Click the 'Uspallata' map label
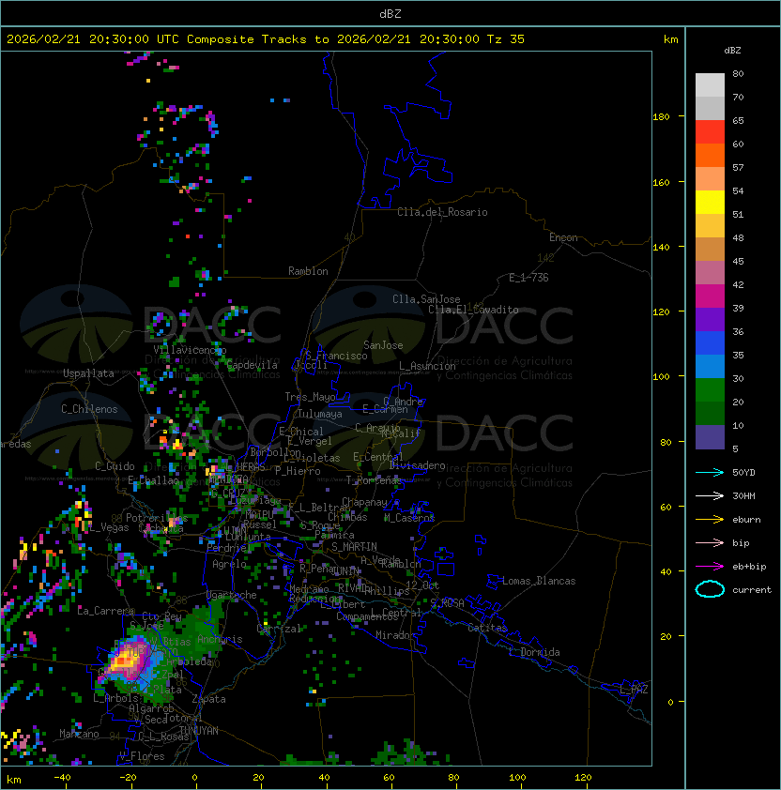Viewport: 781px width, 790px height. tap(88, 373)
